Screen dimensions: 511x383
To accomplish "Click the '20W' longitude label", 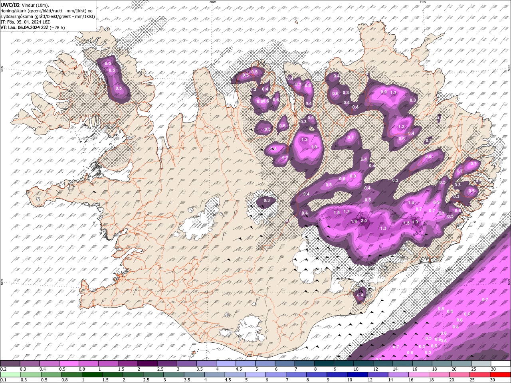I will [212, 2].
